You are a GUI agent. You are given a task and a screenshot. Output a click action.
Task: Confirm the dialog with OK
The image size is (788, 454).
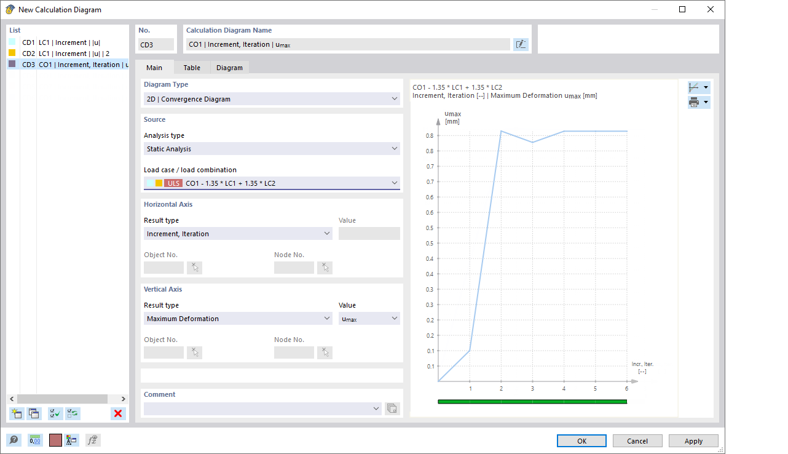581,440
